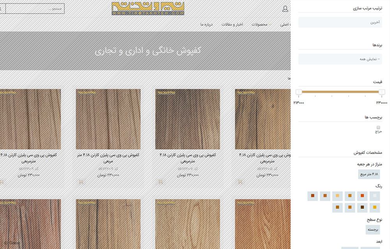Screen dimensions: 390x249
Task: Open the sort order dropdown showing آخرین
Action: tap(340, 22)
